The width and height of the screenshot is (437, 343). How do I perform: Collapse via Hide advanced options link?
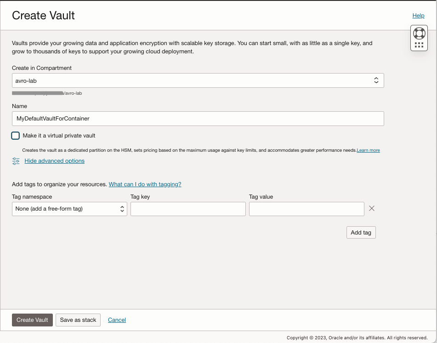pos(54,161)
